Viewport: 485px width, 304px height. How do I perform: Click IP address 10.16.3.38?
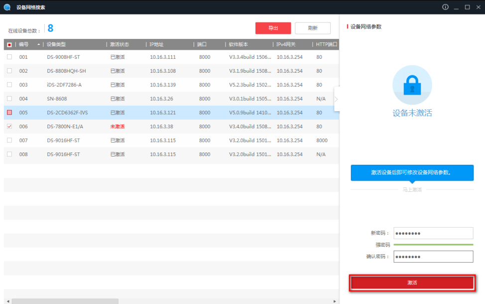coord(161,127)
